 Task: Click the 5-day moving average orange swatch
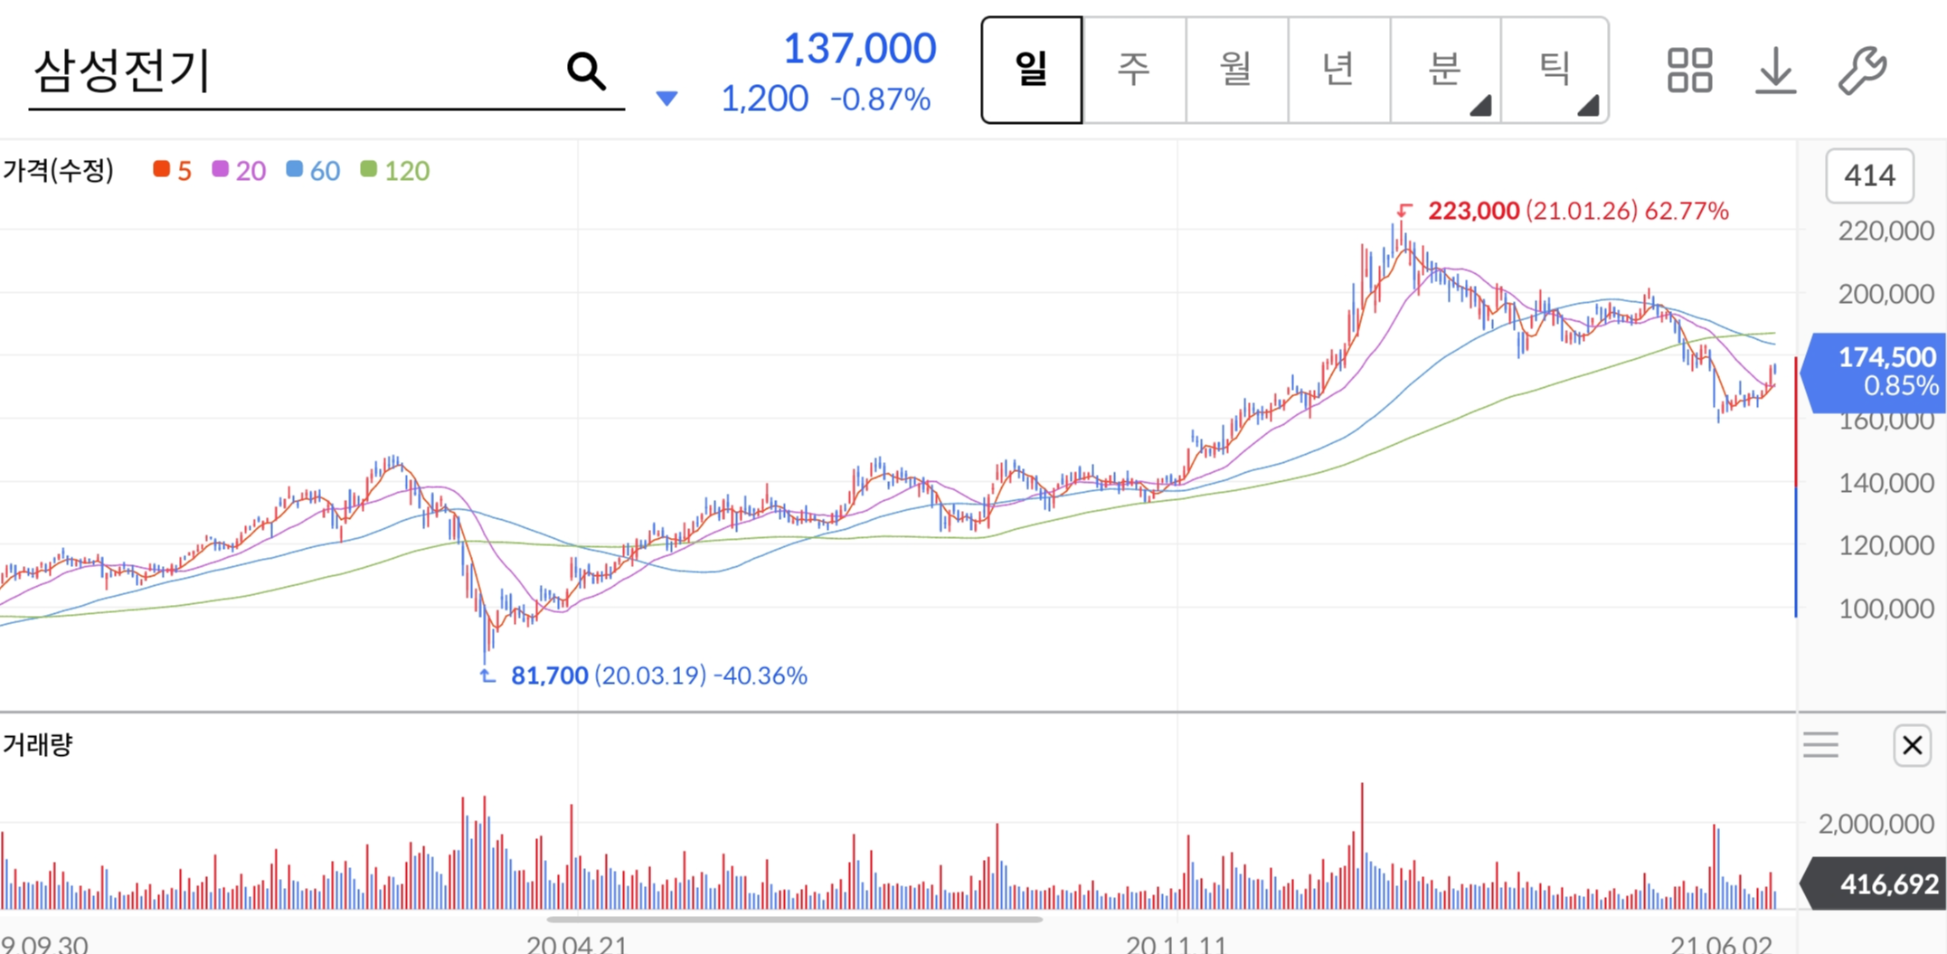(162, 169)
